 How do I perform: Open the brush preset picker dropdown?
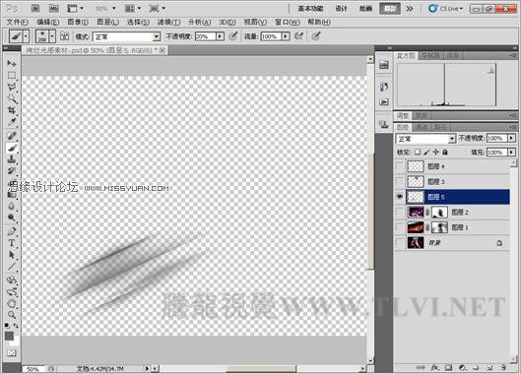52,36
